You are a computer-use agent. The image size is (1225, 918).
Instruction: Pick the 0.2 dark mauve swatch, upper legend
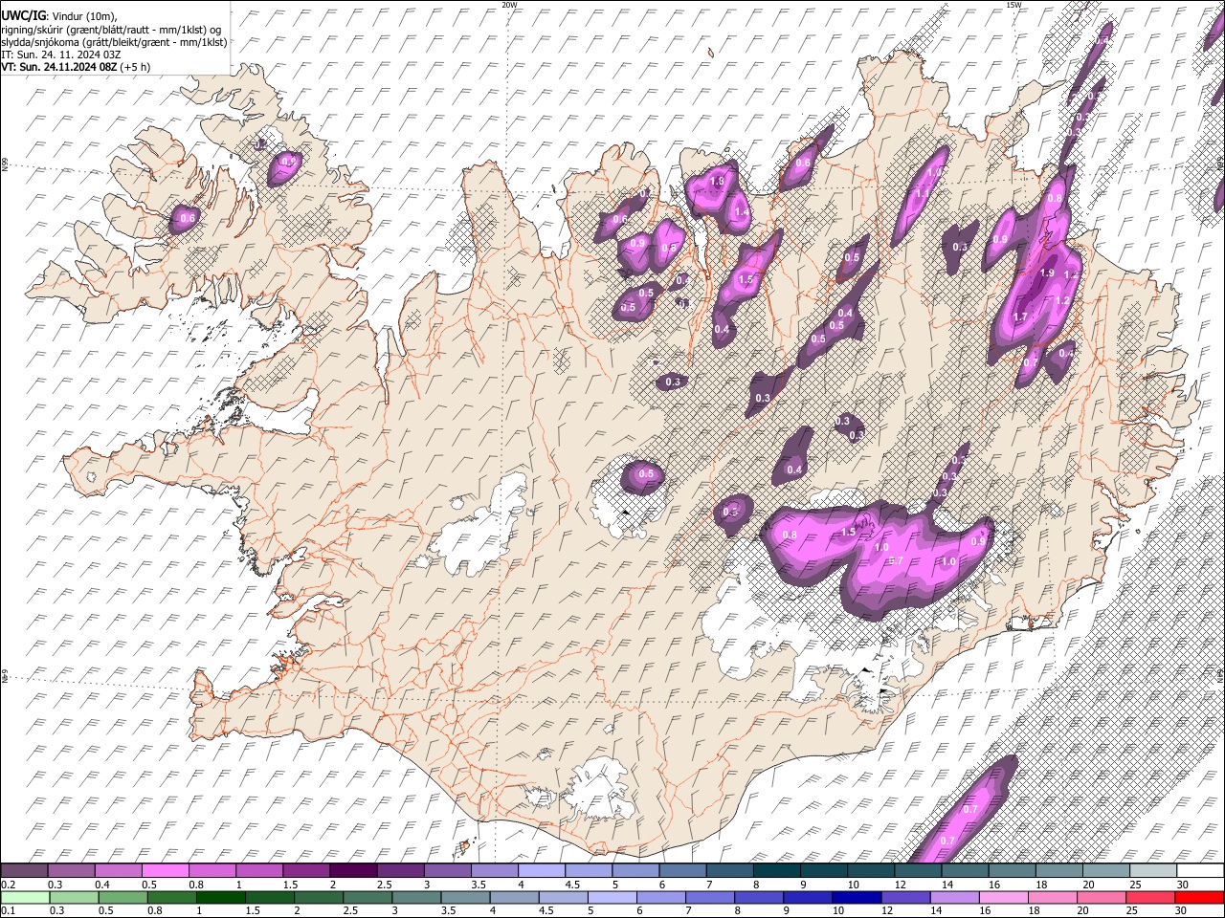click(x=24, y=871)
